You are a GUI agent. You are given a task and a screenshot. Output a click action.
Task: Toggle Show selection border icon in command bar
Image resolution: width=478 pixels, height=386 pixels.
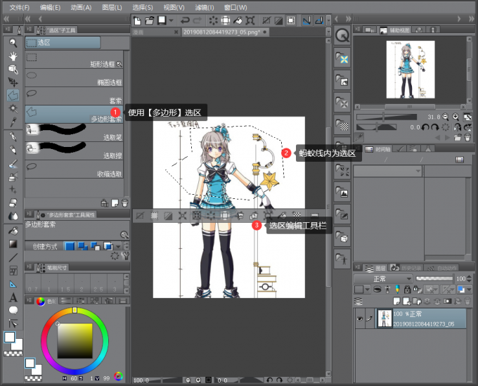point(291,20)
